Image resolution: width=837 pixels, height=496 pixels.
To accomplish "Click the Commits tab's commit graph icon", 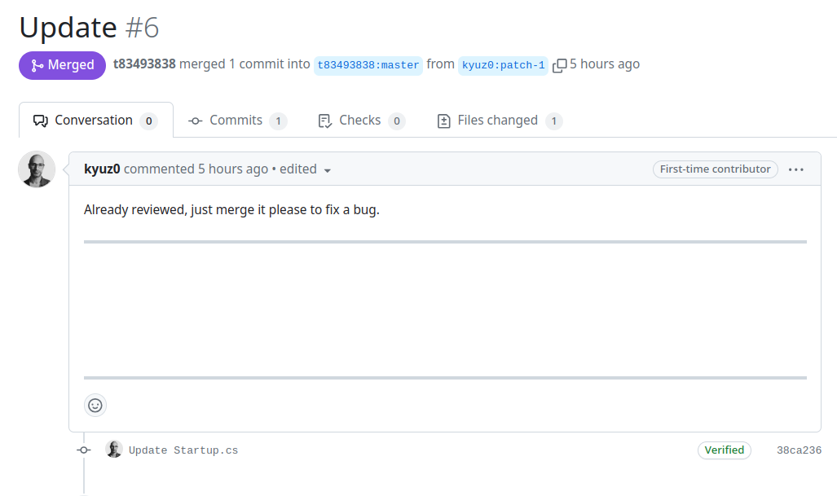I will tap(194, 120).
